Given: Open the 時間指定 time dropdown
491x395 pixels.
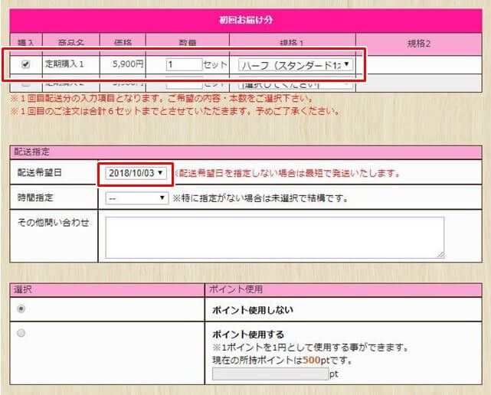Looking at the screenshot, I should click(137, 198).
